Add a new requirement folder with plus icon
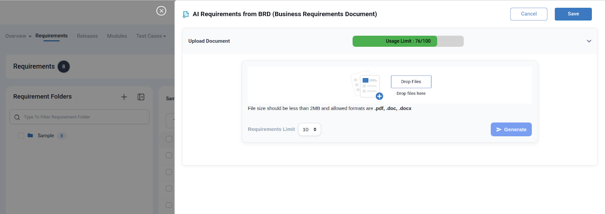This screenshot has height=214, width=605. coord(124,97)
